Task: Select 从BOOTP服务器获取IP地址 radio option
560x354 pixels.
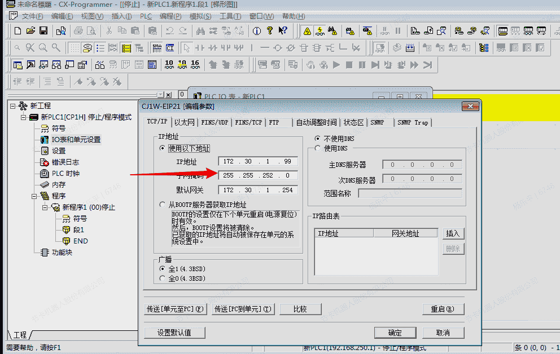Action: (163, 205)
